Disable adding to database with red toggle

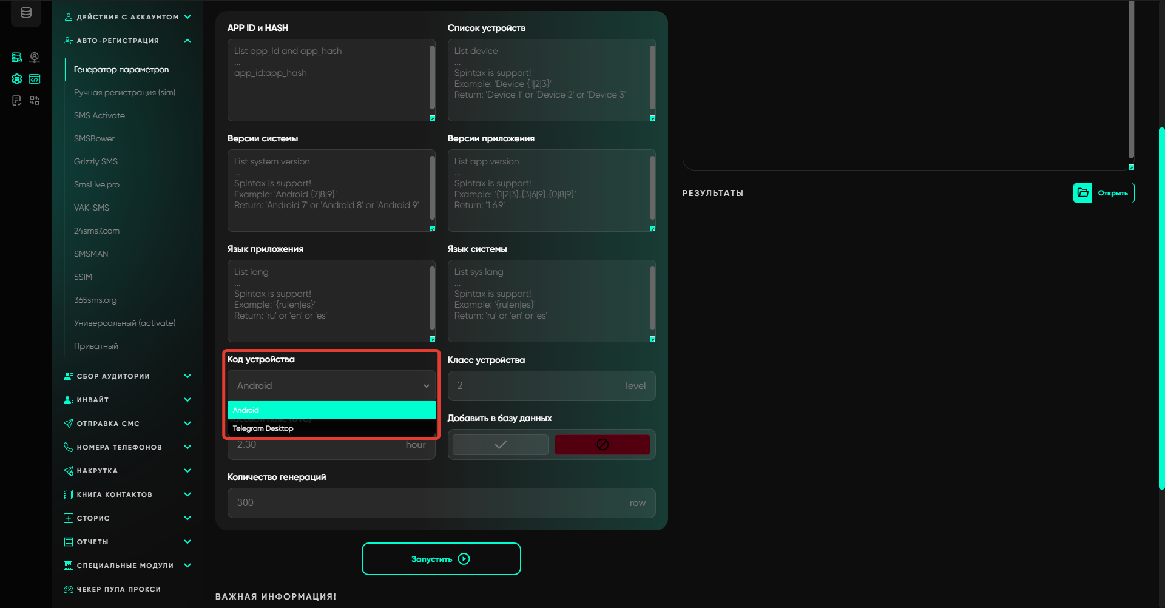[602, 445]
